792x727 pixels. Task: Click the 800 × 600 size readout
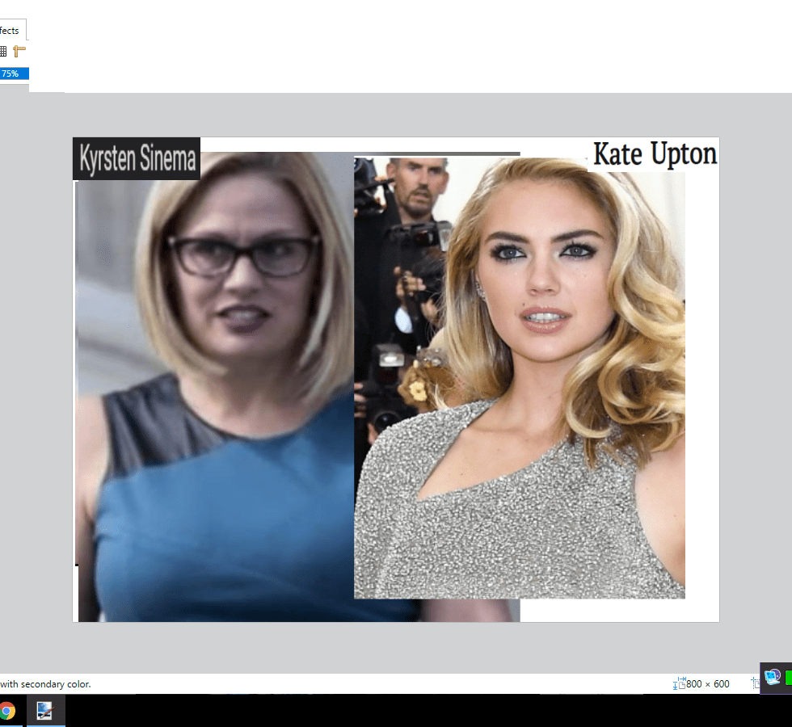708,683
